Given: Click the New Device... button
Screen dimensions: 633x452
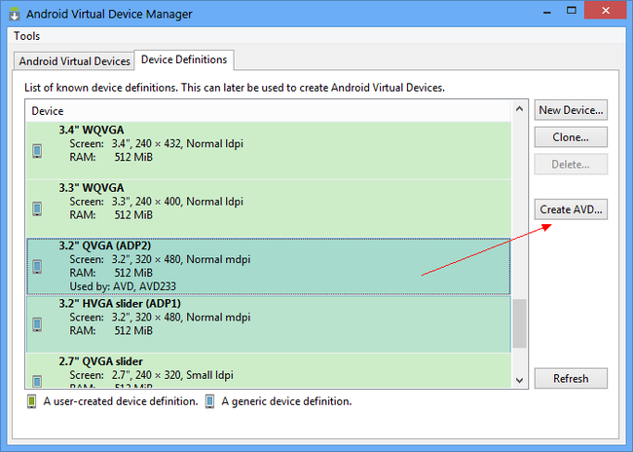Looking at the screenshot, I should 571,110.
